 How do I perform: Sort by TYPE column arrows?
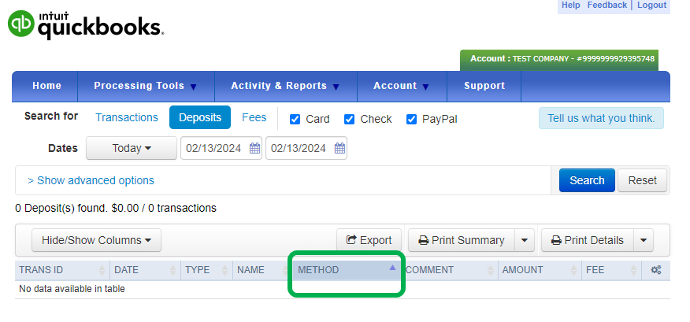pos(224,270)
